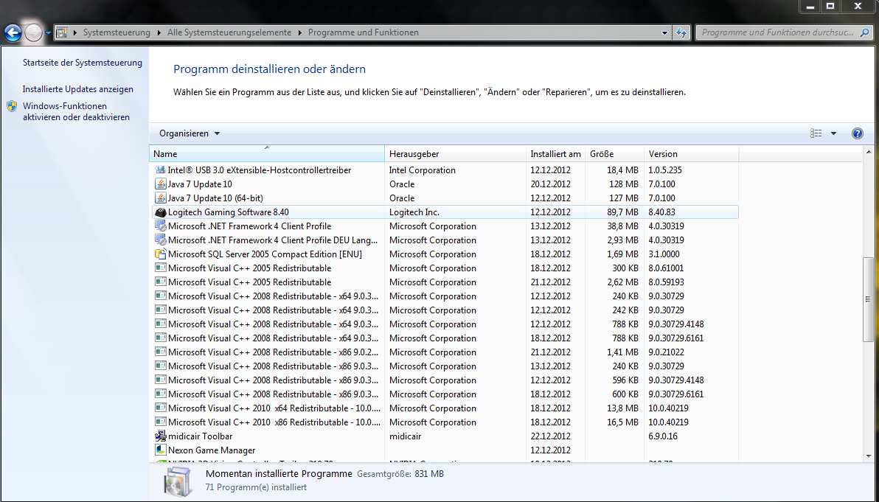Select Alle Systemsteuerungselemente breadcrumb
The image size is (879, 502).
click(229, 32)
